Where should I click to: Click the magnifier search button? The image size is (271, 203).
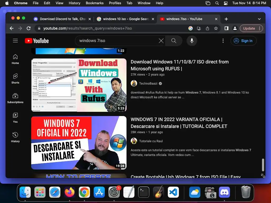174,41
